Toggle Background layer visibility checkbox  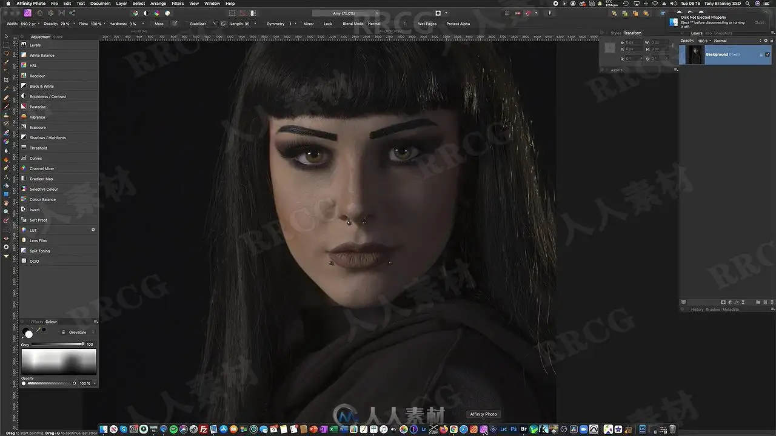[768, 54]
